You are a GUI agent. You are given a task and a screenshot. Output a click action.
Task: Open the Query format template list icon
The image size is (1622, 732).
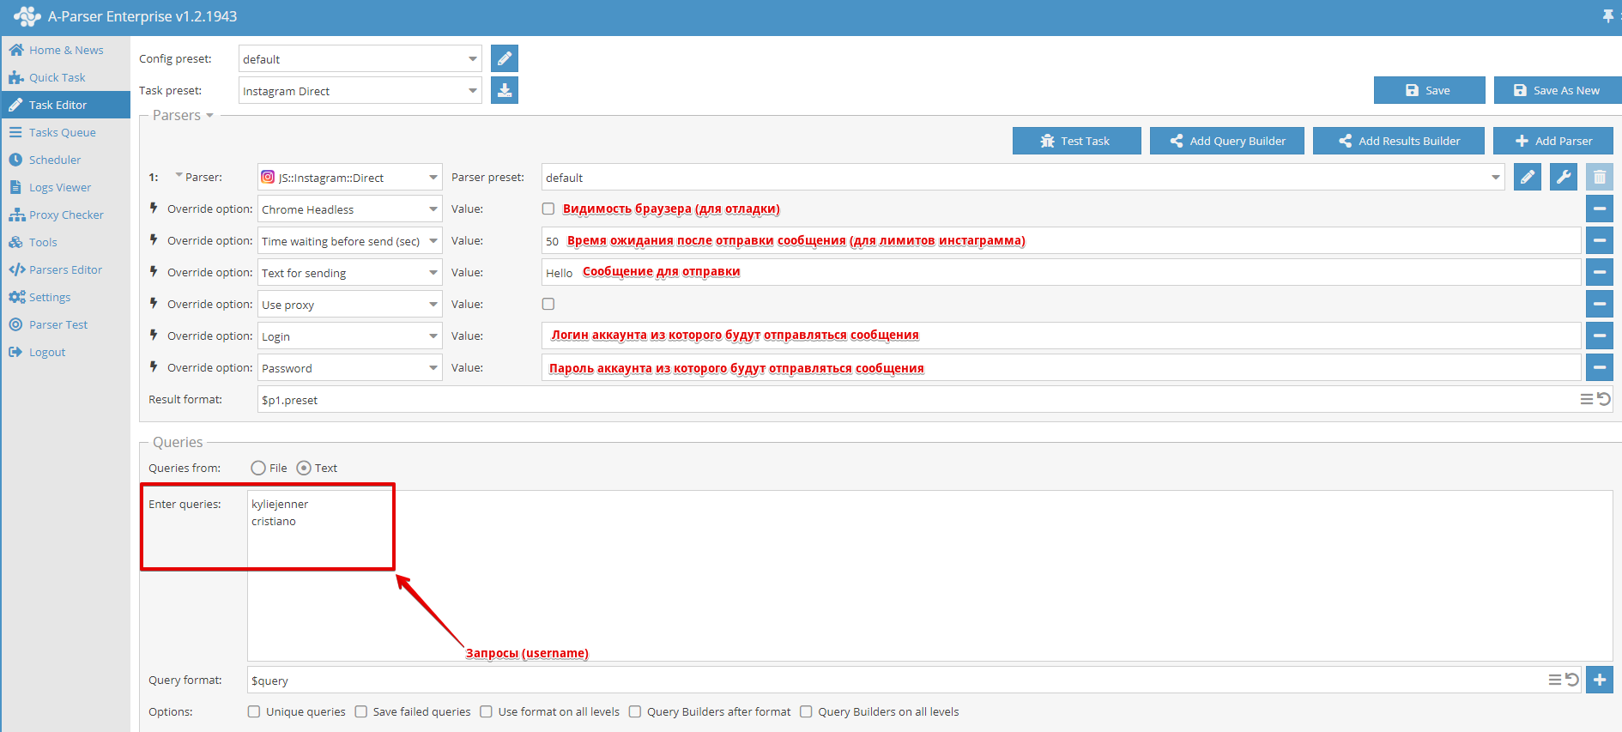(1555, 680)
